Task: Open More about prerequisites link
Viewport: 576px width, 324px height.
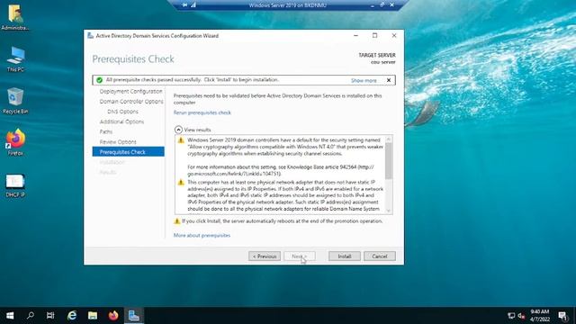Action: (x=202, y=236)
